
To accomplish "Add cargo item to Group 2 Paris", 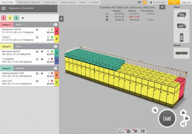I will point(55,46).
